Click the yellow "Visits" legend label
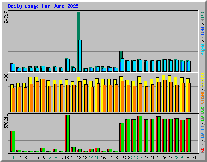 [203, 80]
